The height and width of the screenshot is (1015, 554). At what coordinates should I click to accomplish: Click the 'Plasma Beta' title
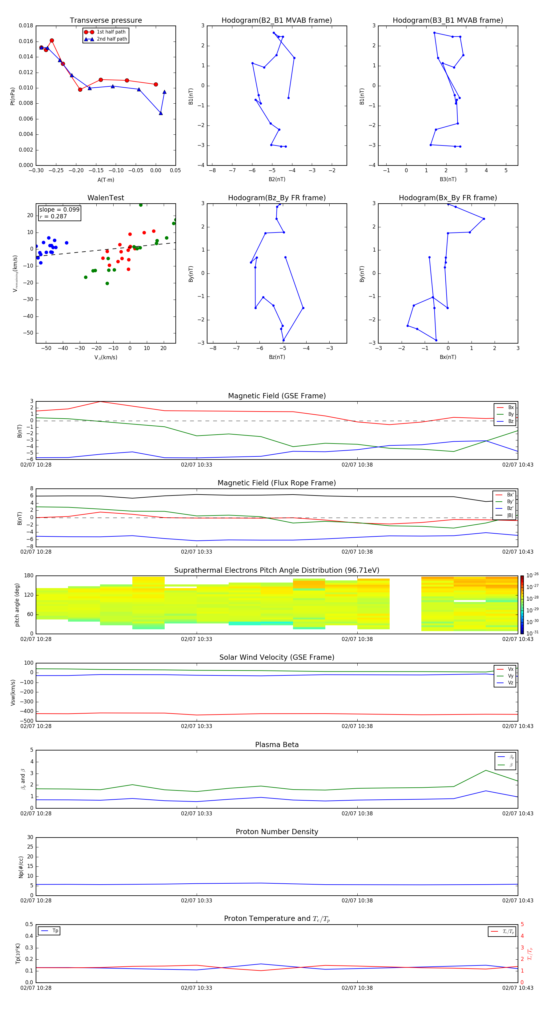pyautogui.click(x=277, y=745)
